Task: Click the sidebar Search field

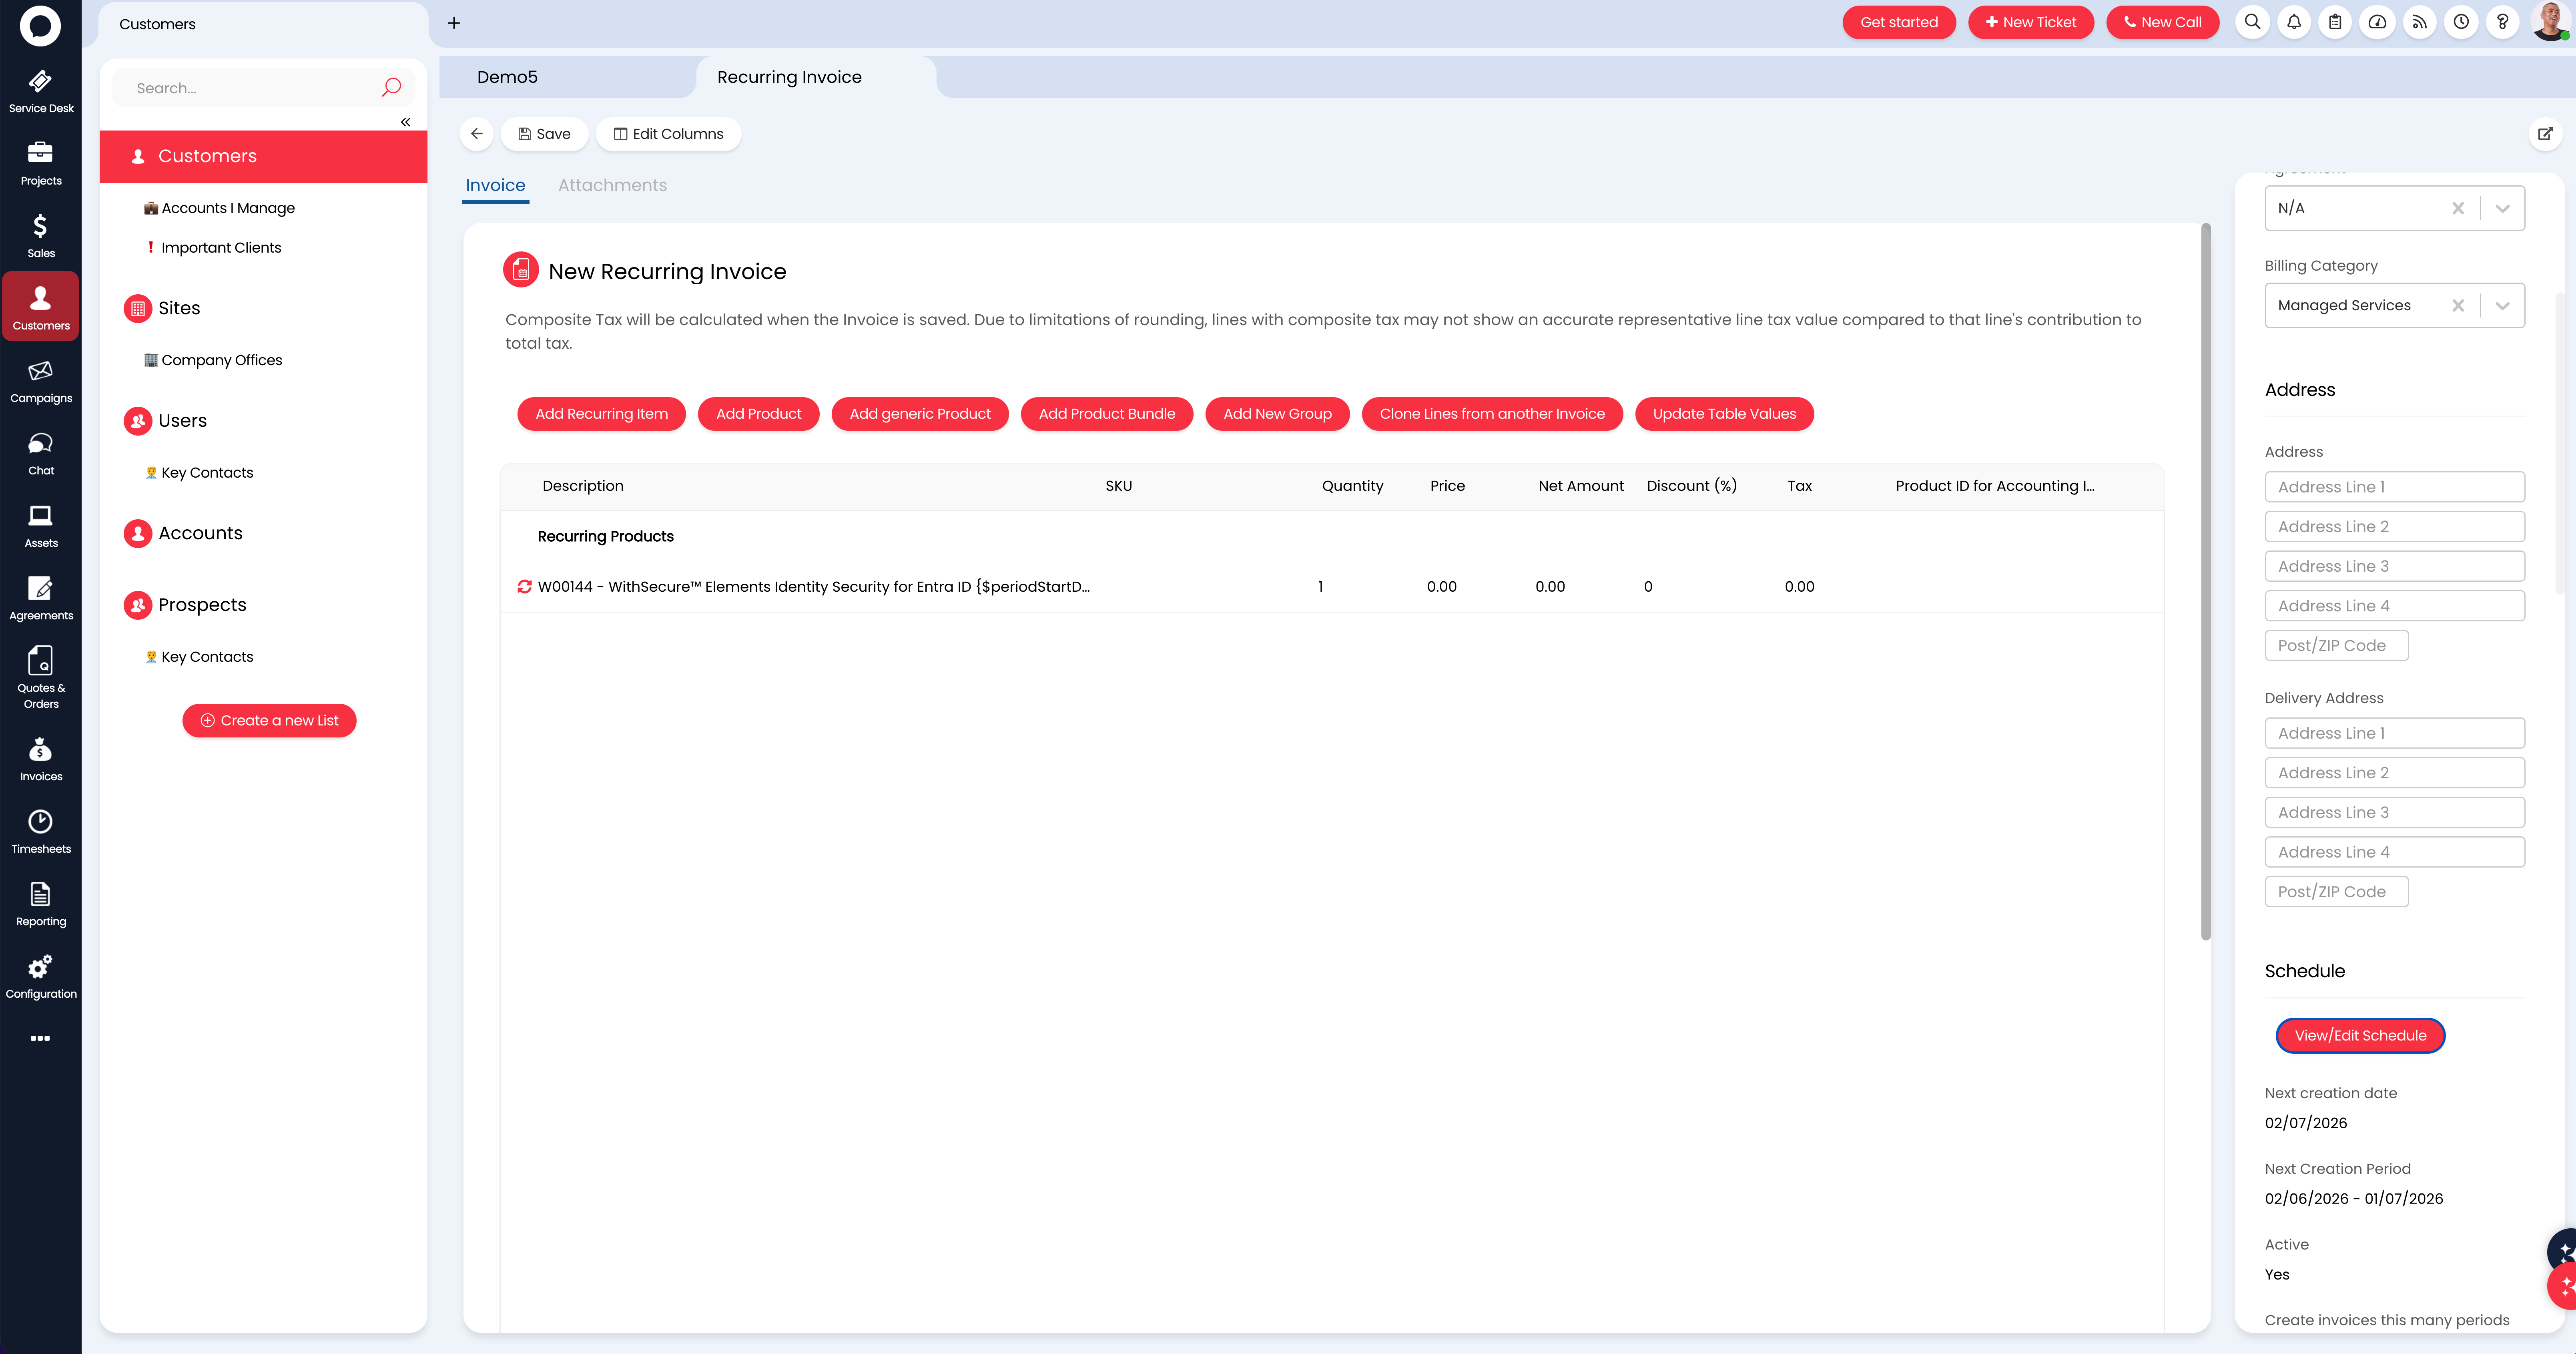Action: pyautogui.click(x=250, y=88)
